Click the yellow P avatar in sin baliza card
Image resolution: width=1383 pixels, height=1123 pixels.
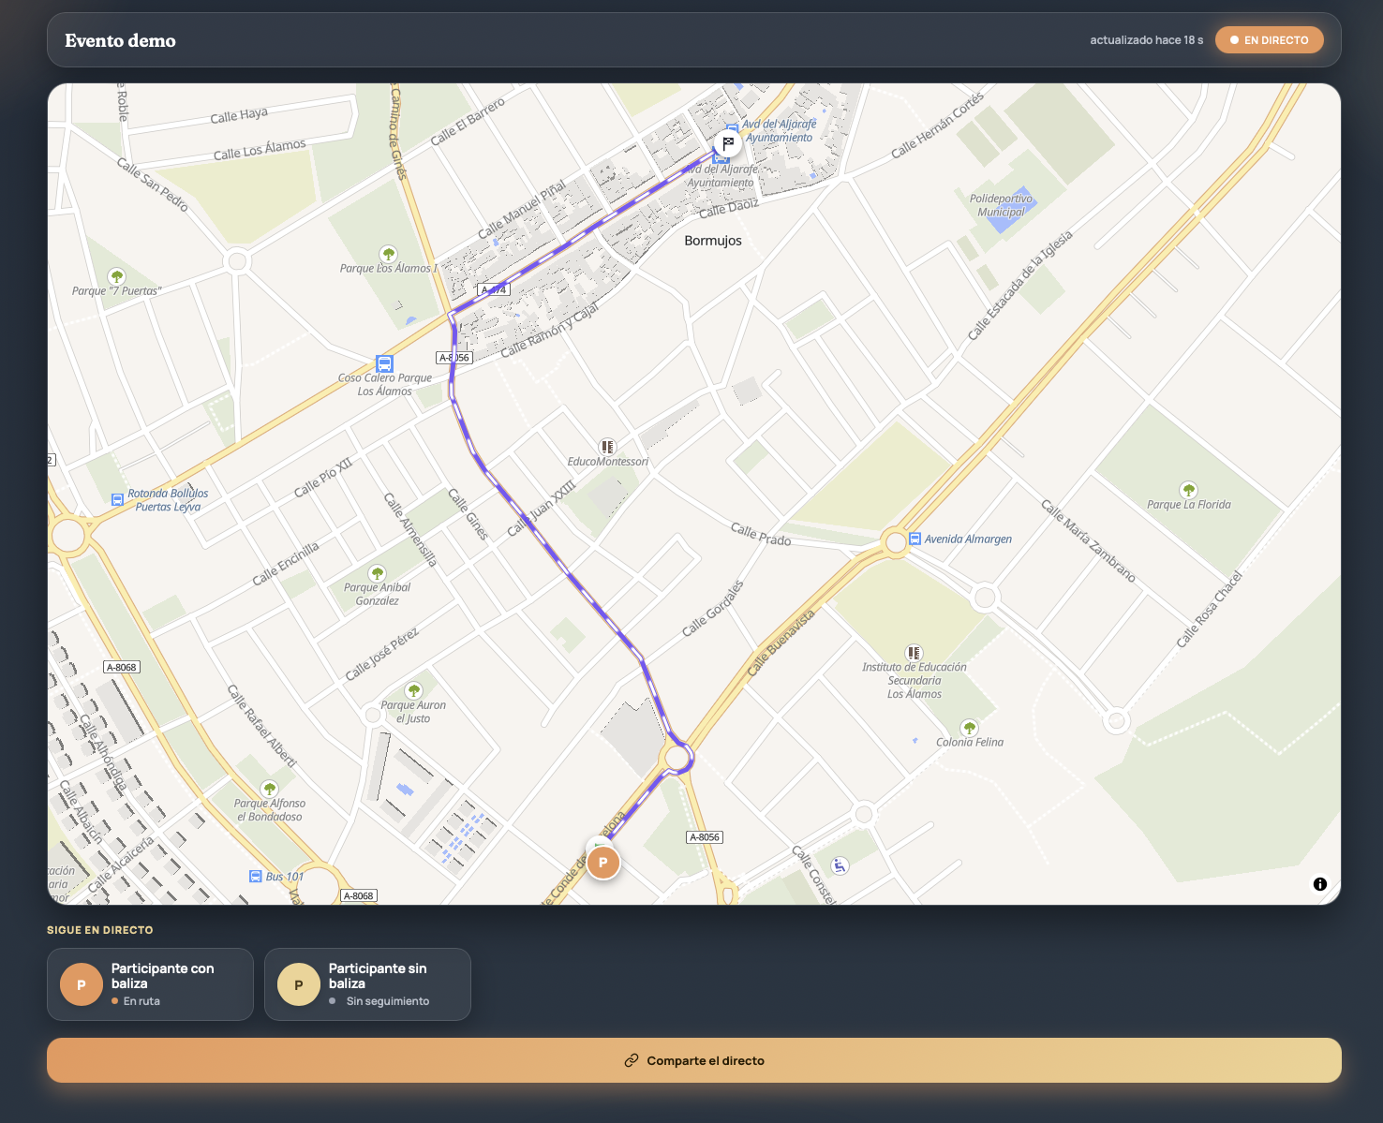pos(299,984)
